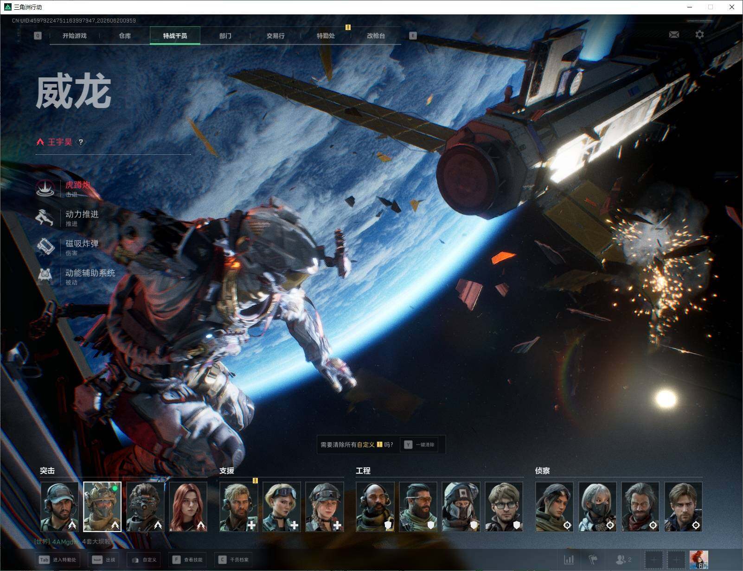Select the 虎蹲炮 skill icon
743x571 pixels.
tap(45, 188)
